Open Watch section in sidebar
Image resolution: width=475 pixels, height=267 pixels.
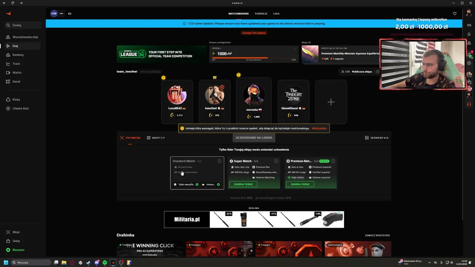tap(23, 73)
